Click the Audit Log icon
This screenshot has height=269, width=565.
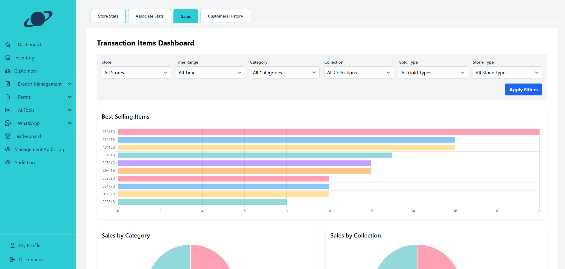coord(8,162)
